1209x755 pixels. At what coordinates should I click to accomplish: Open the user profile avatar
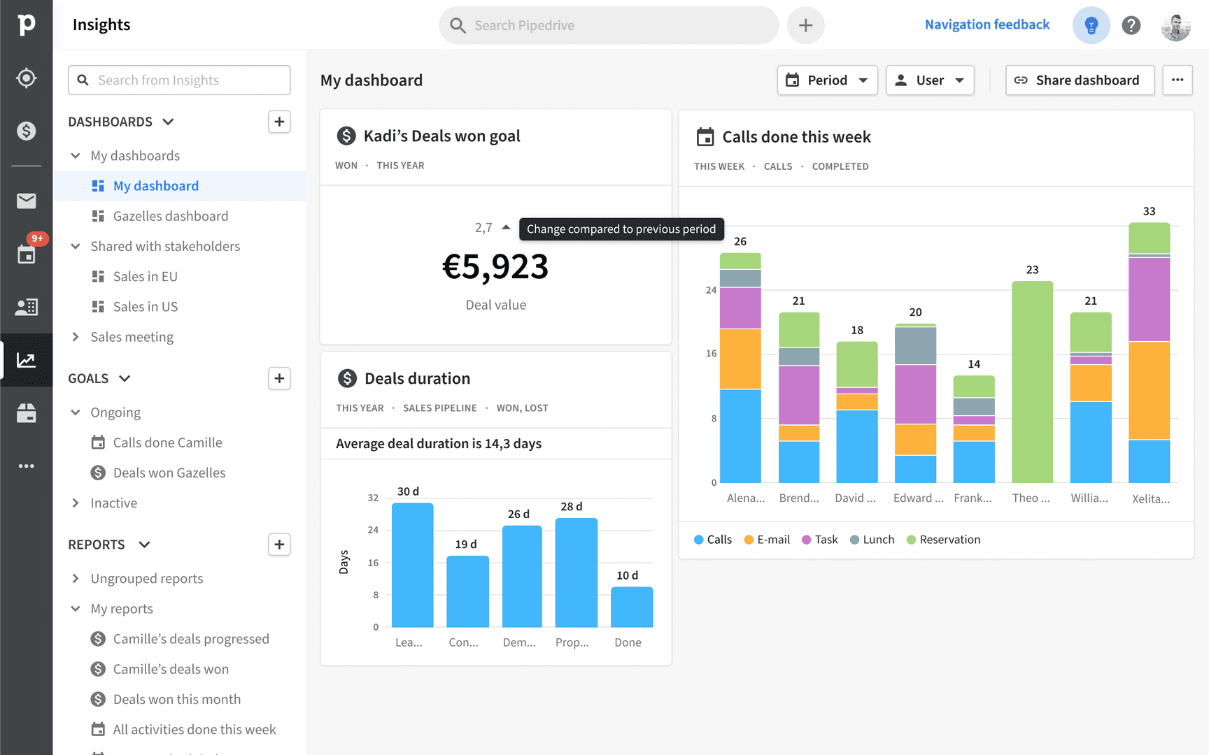(1175, 27)
